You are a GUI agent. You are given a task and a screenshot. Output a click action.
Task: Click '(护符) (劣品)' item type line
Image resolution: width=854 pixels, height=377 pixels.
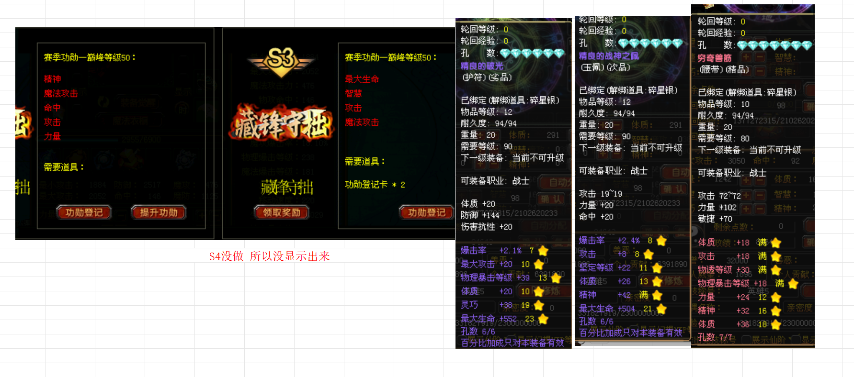487,78
